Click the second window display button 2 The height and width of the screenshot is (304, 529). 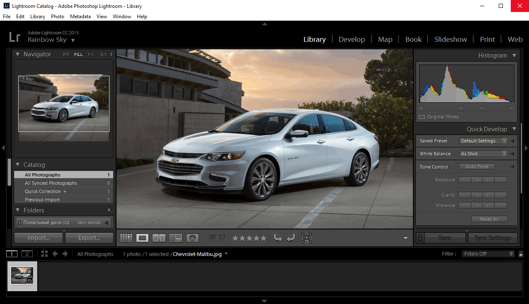click(x=27, y=254)
